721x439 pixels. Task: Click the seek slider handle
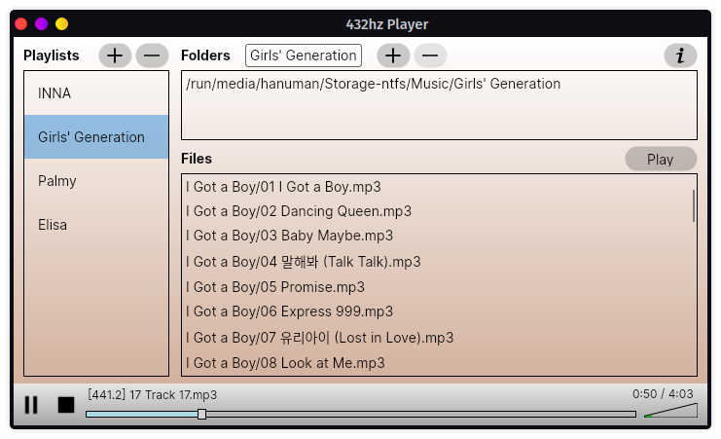pyautogui.click(x=201, y=414)
